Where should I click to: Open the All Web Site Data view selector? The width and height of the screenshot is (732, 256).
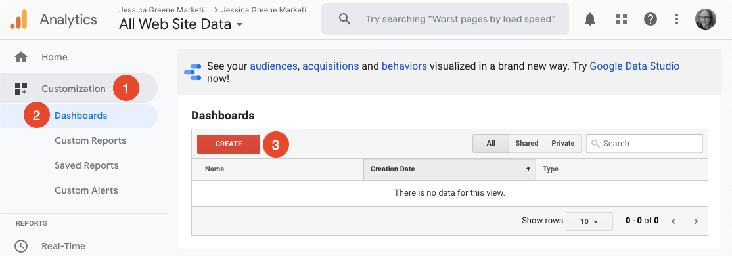181,24
